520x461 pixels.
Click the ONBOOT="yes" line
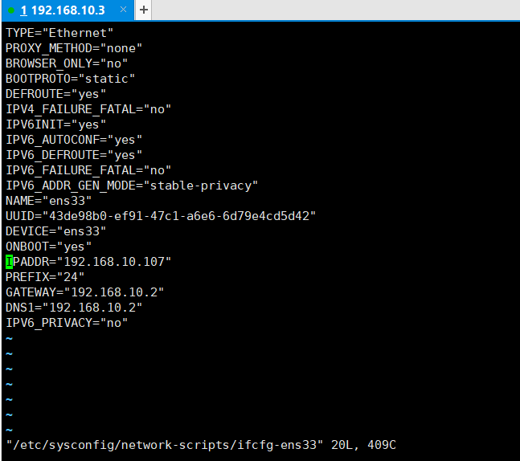(49, 247)
